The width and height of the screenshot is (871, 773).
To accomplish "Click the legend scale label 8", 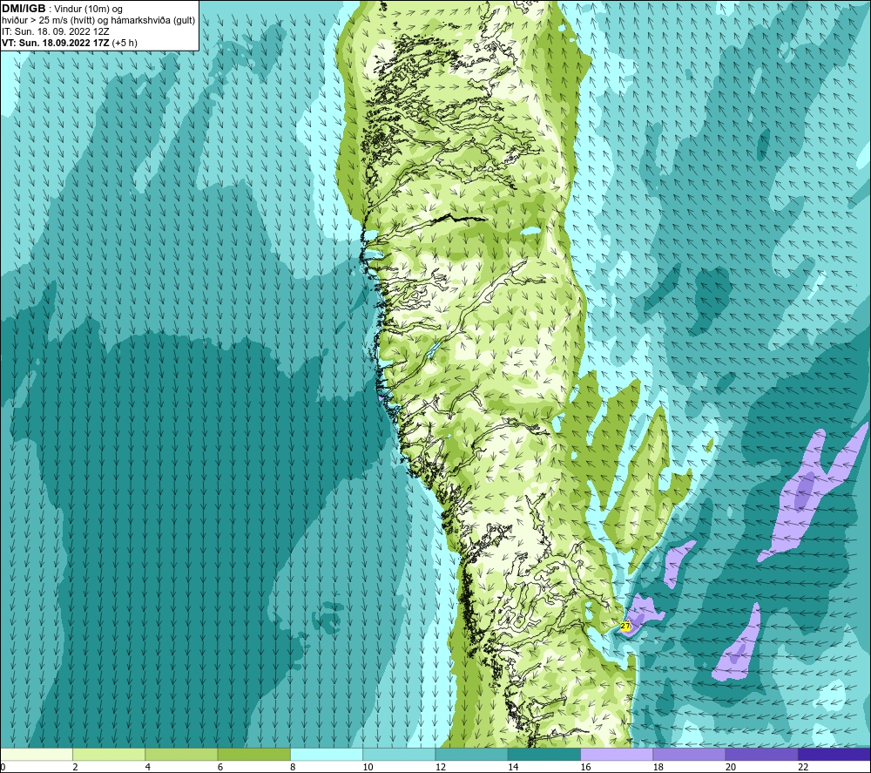I will (293, 767).
